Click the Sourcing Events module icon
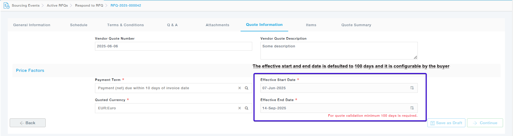This screenshot has height=136, width=513. 6,6
